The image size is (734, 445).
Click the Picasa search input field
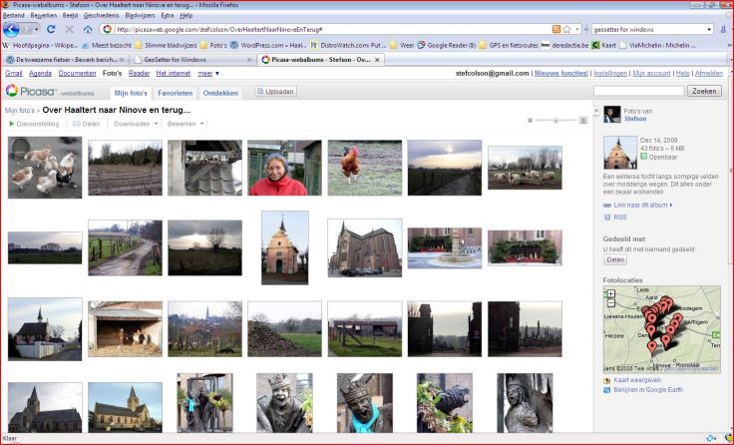coord(638,92)
